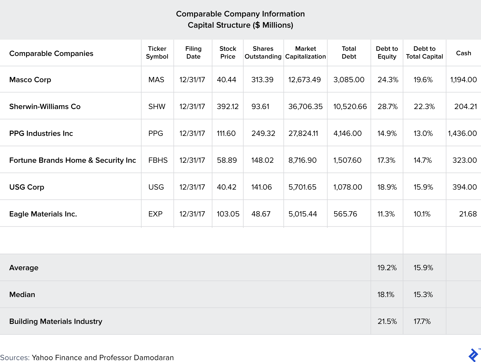Viewport: 481px width, 362px height.
Task: Click the SHW ticker cell
Action: point(157,107)
